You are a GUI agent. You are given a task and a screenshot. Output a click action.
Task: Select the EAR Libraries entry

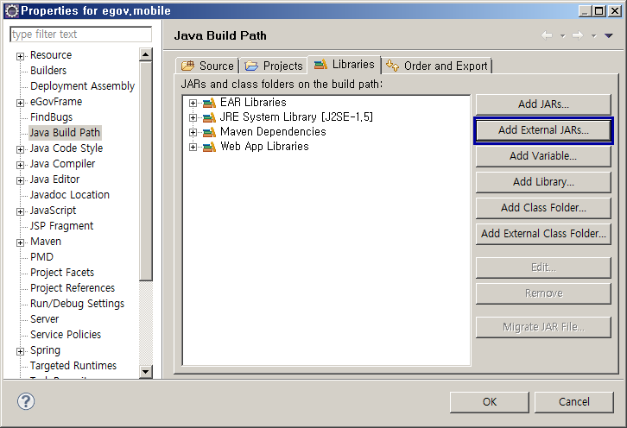(x=252, y=103)
